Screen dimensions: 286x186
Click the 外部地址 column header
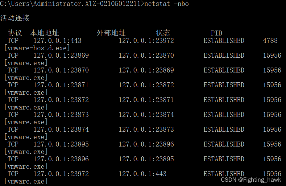pyautogui.click(x=111, y=33)
